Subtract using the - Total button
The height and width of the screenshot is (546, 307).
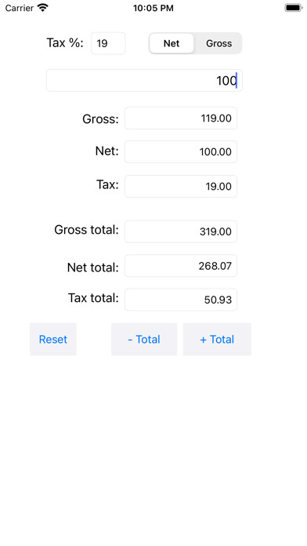pyautogui.click(x=144, y=339)
